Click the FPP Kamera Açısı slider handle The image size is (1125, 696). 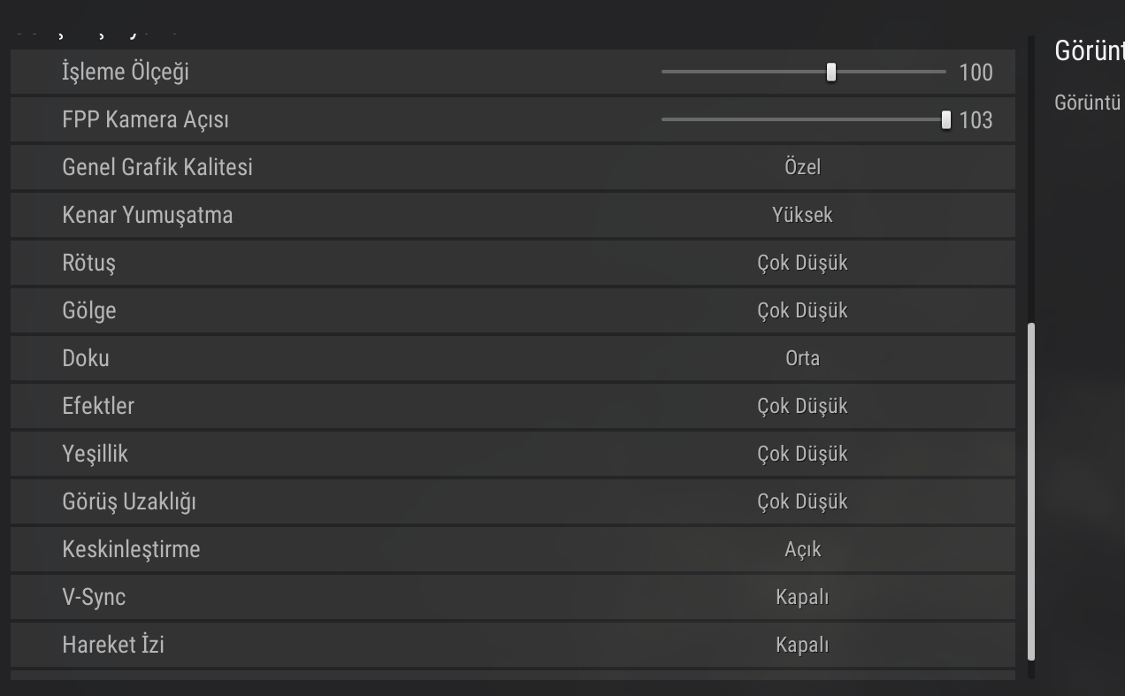coord(945,120)
